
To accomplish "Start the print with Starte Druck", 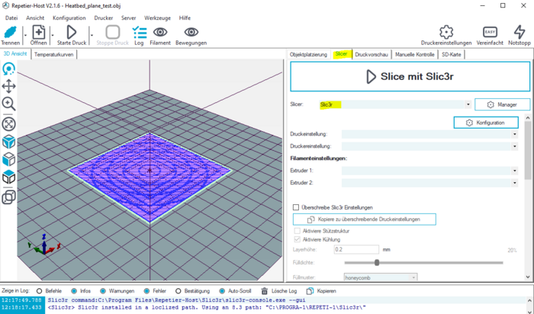I will [72, 33].
